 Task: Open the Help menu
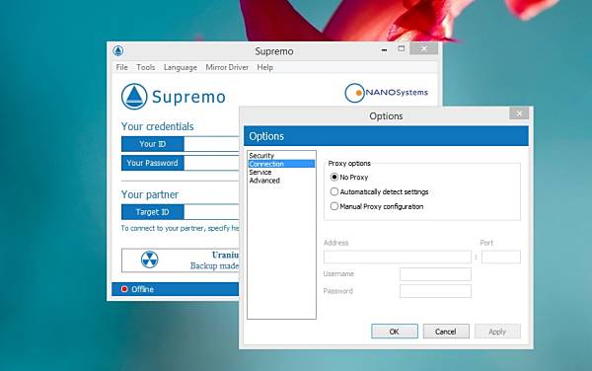[265, 67]
